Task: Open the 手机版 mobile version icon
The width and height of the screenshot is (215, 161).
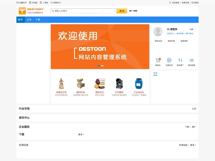Action: tap(30, 3)
